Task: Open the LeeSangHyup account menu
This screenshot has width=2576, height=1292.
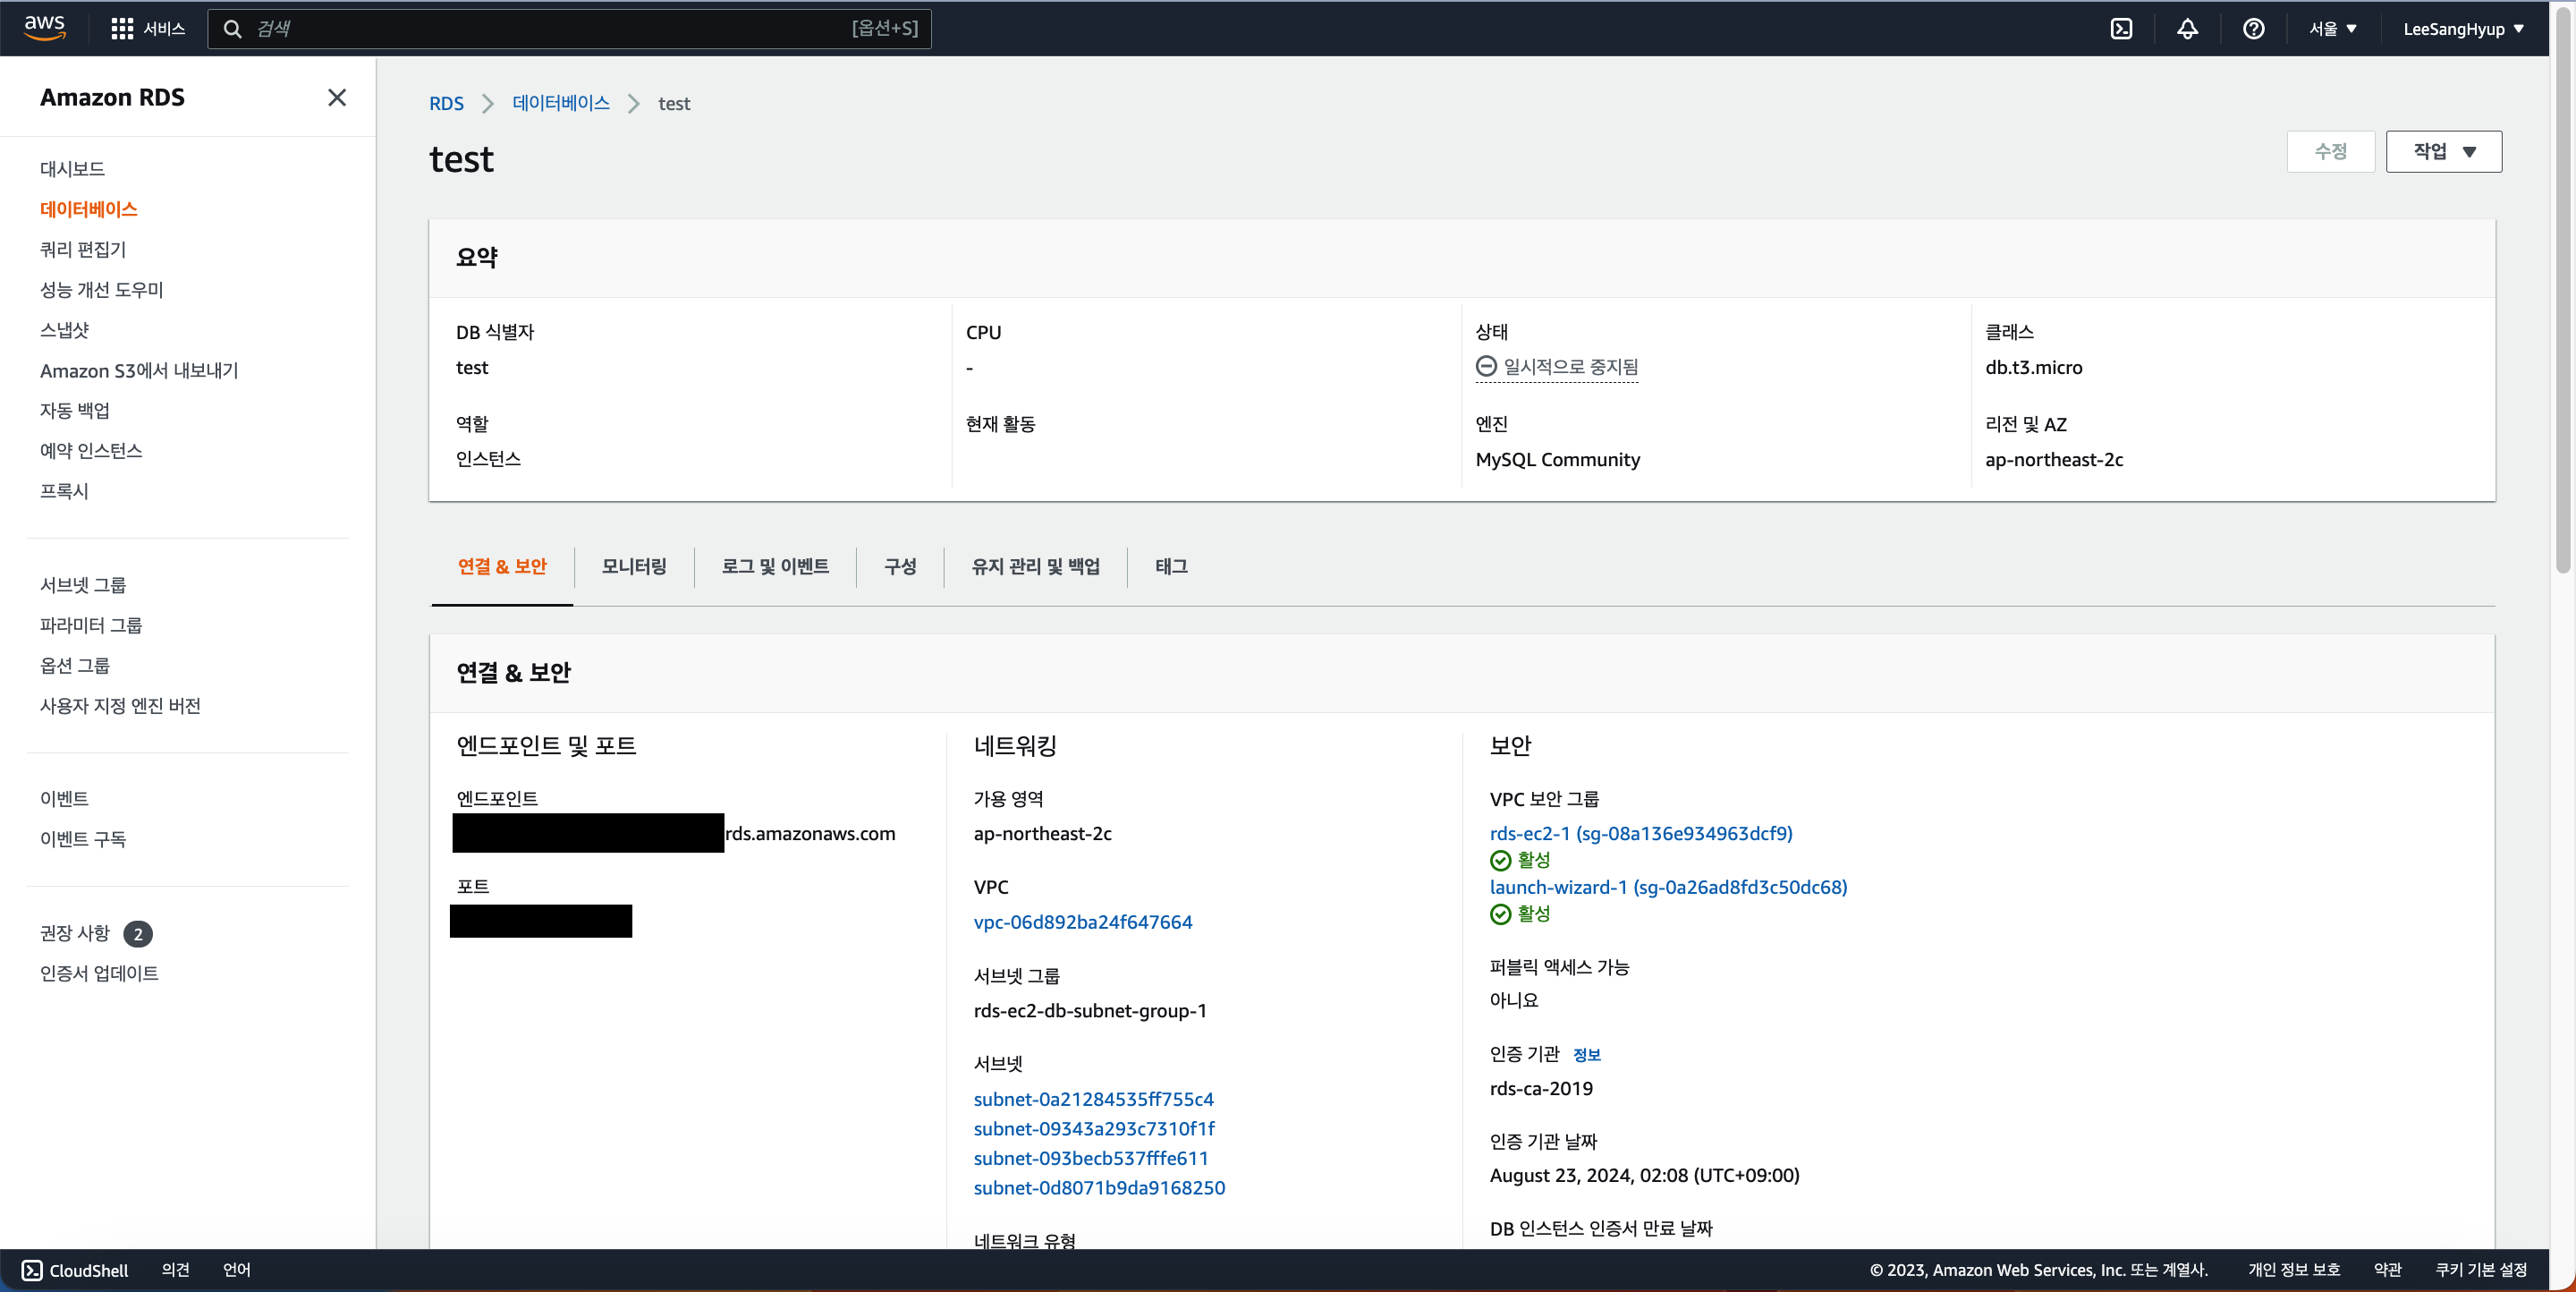Action: click(x=2463, y=29)
